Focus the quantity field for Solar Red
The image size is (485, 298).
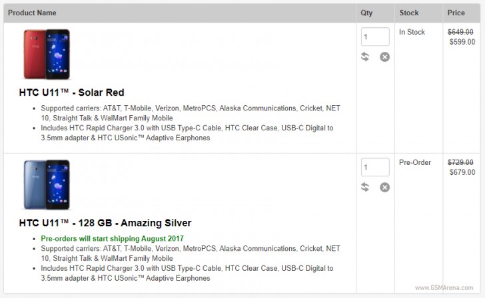(x=375, y=37)
